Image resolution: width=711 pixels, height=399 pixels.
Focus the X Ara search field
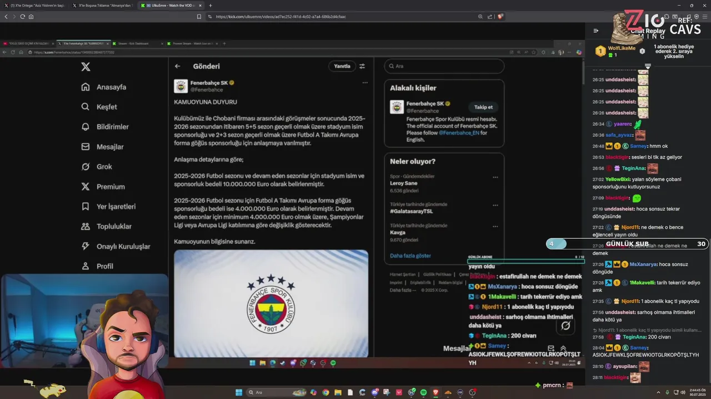[x=444, y=66]
